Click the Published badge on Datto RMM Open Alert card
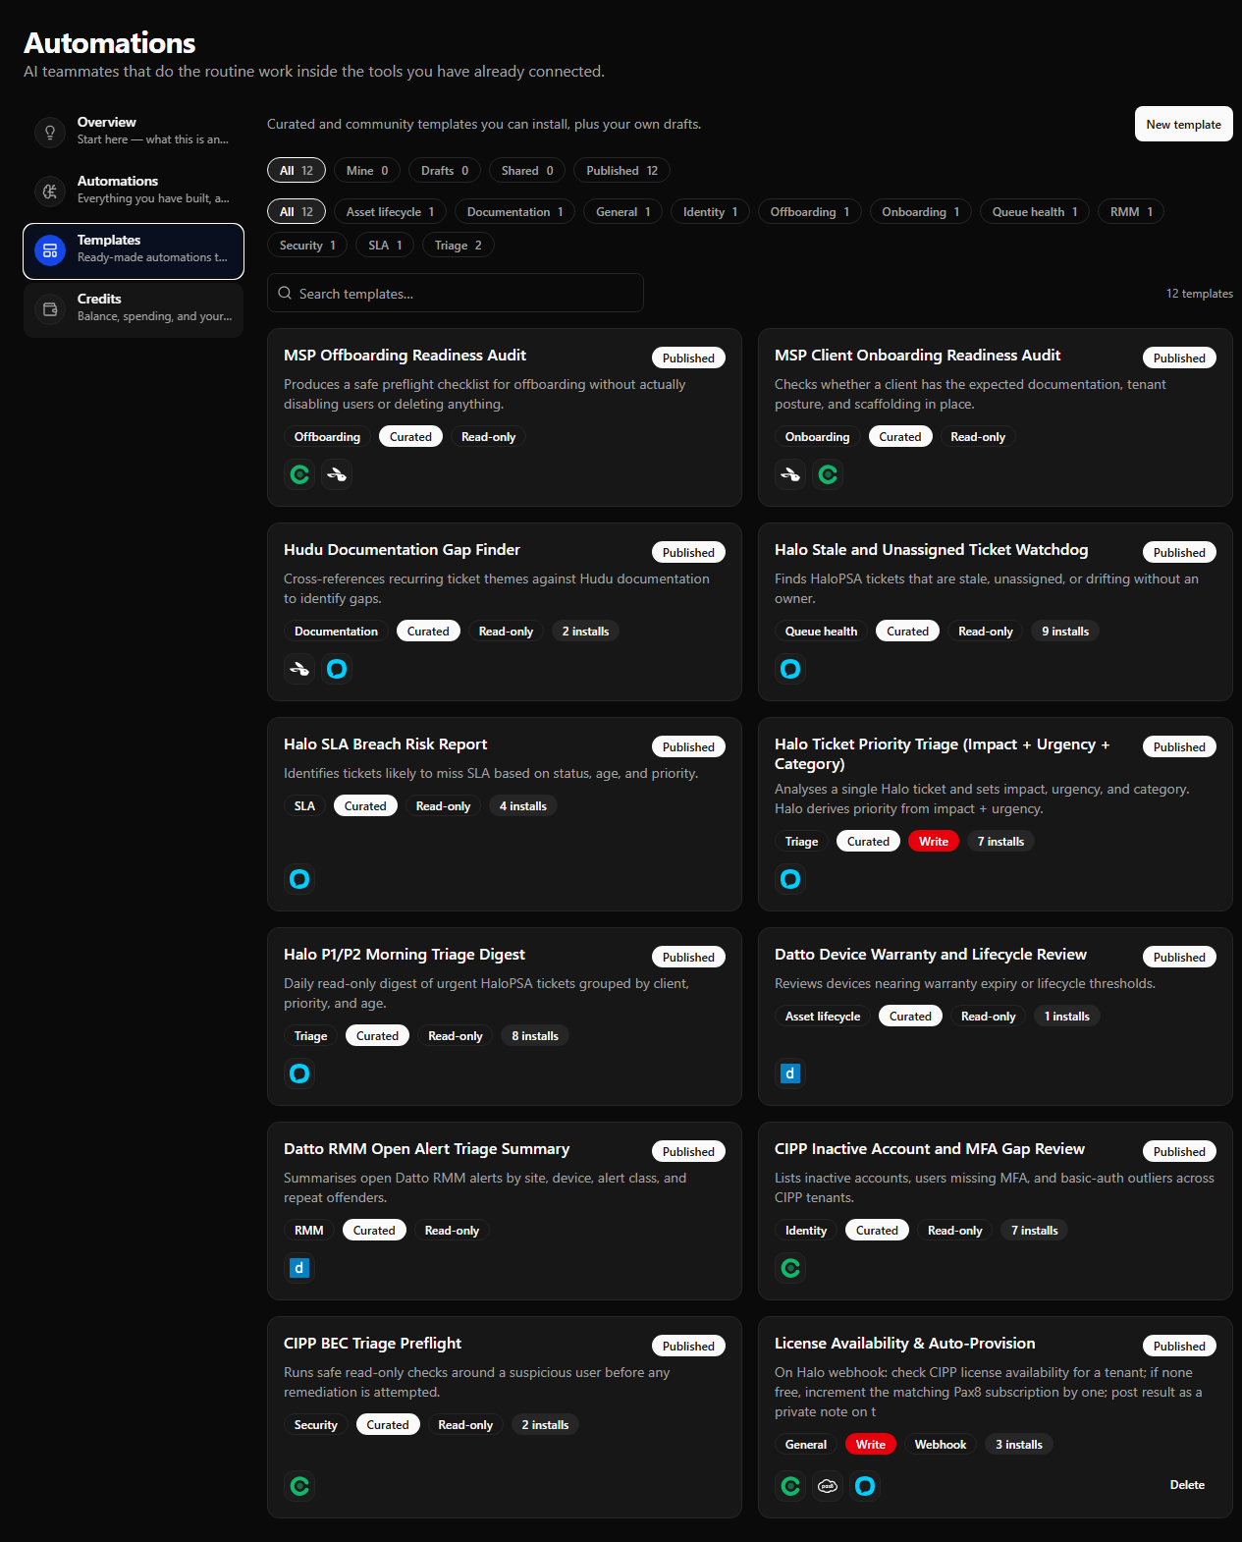 (x=688, y=1151)
